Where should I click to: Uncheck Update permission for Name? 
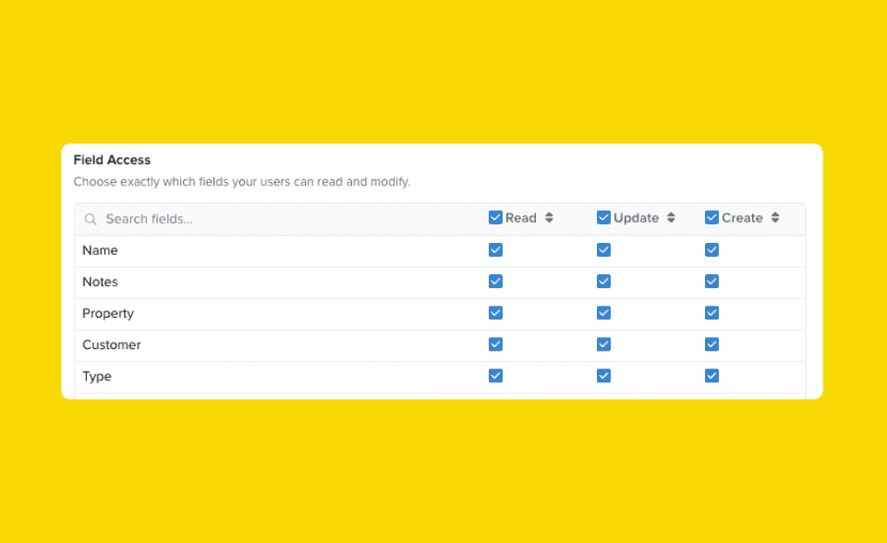603,249
